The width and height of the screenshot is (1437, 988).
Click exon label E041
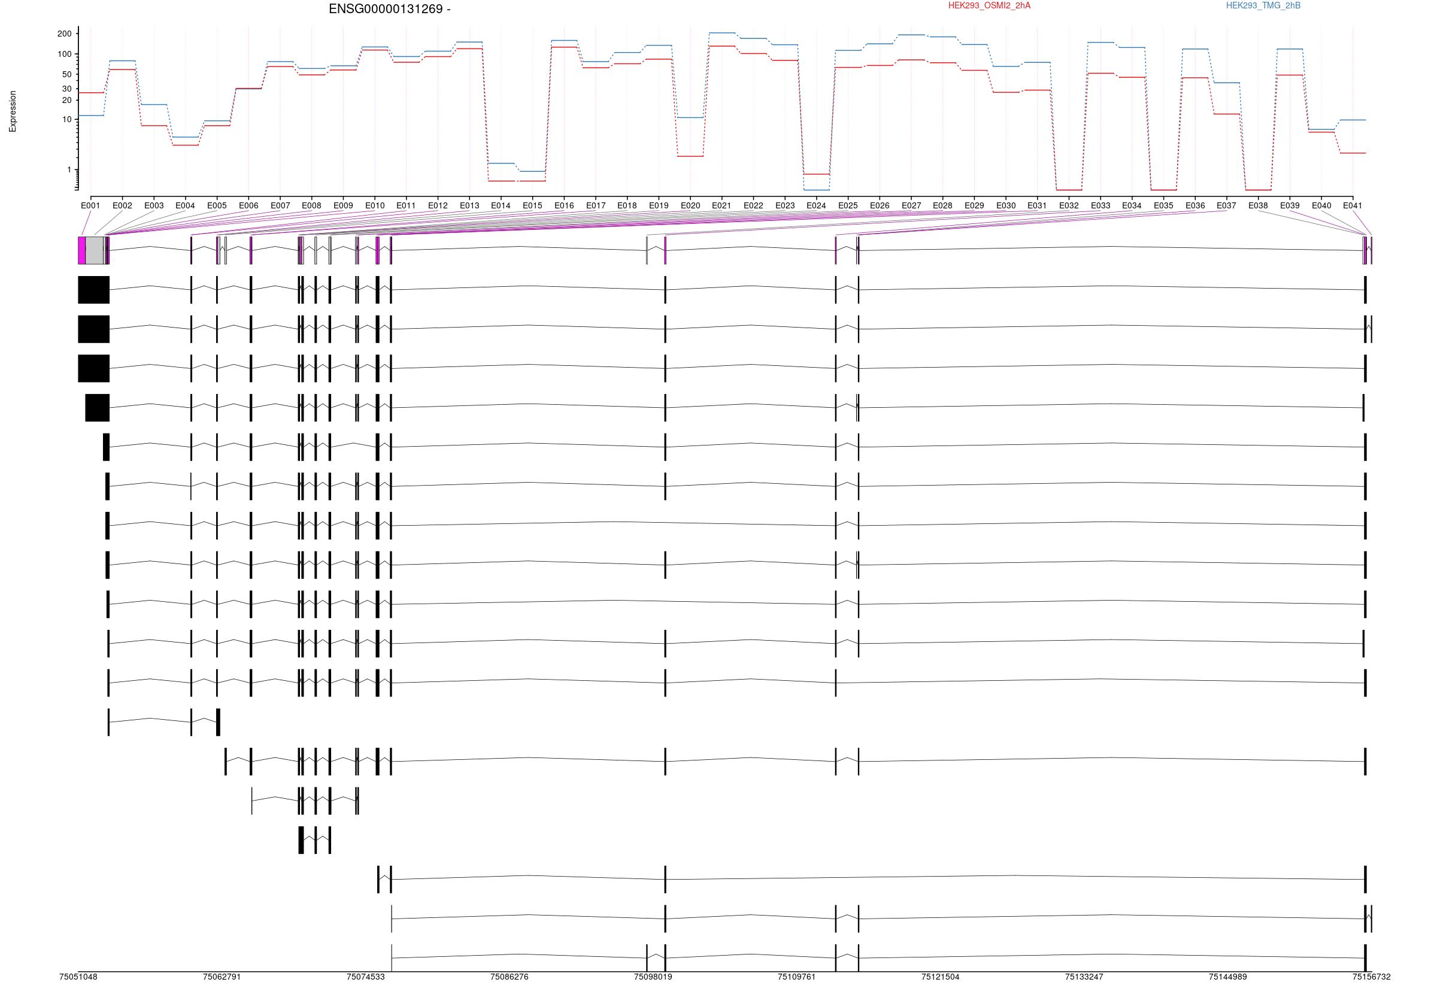click(x=1353, y=205)
